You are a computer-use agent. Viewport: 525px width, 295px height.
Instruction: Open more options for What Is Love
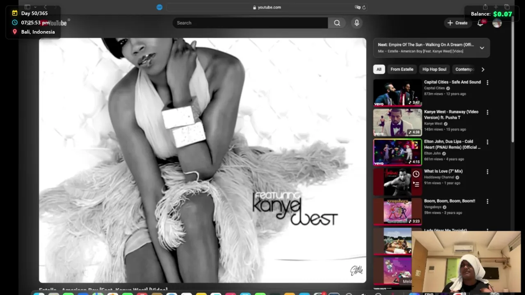(487, 172)
